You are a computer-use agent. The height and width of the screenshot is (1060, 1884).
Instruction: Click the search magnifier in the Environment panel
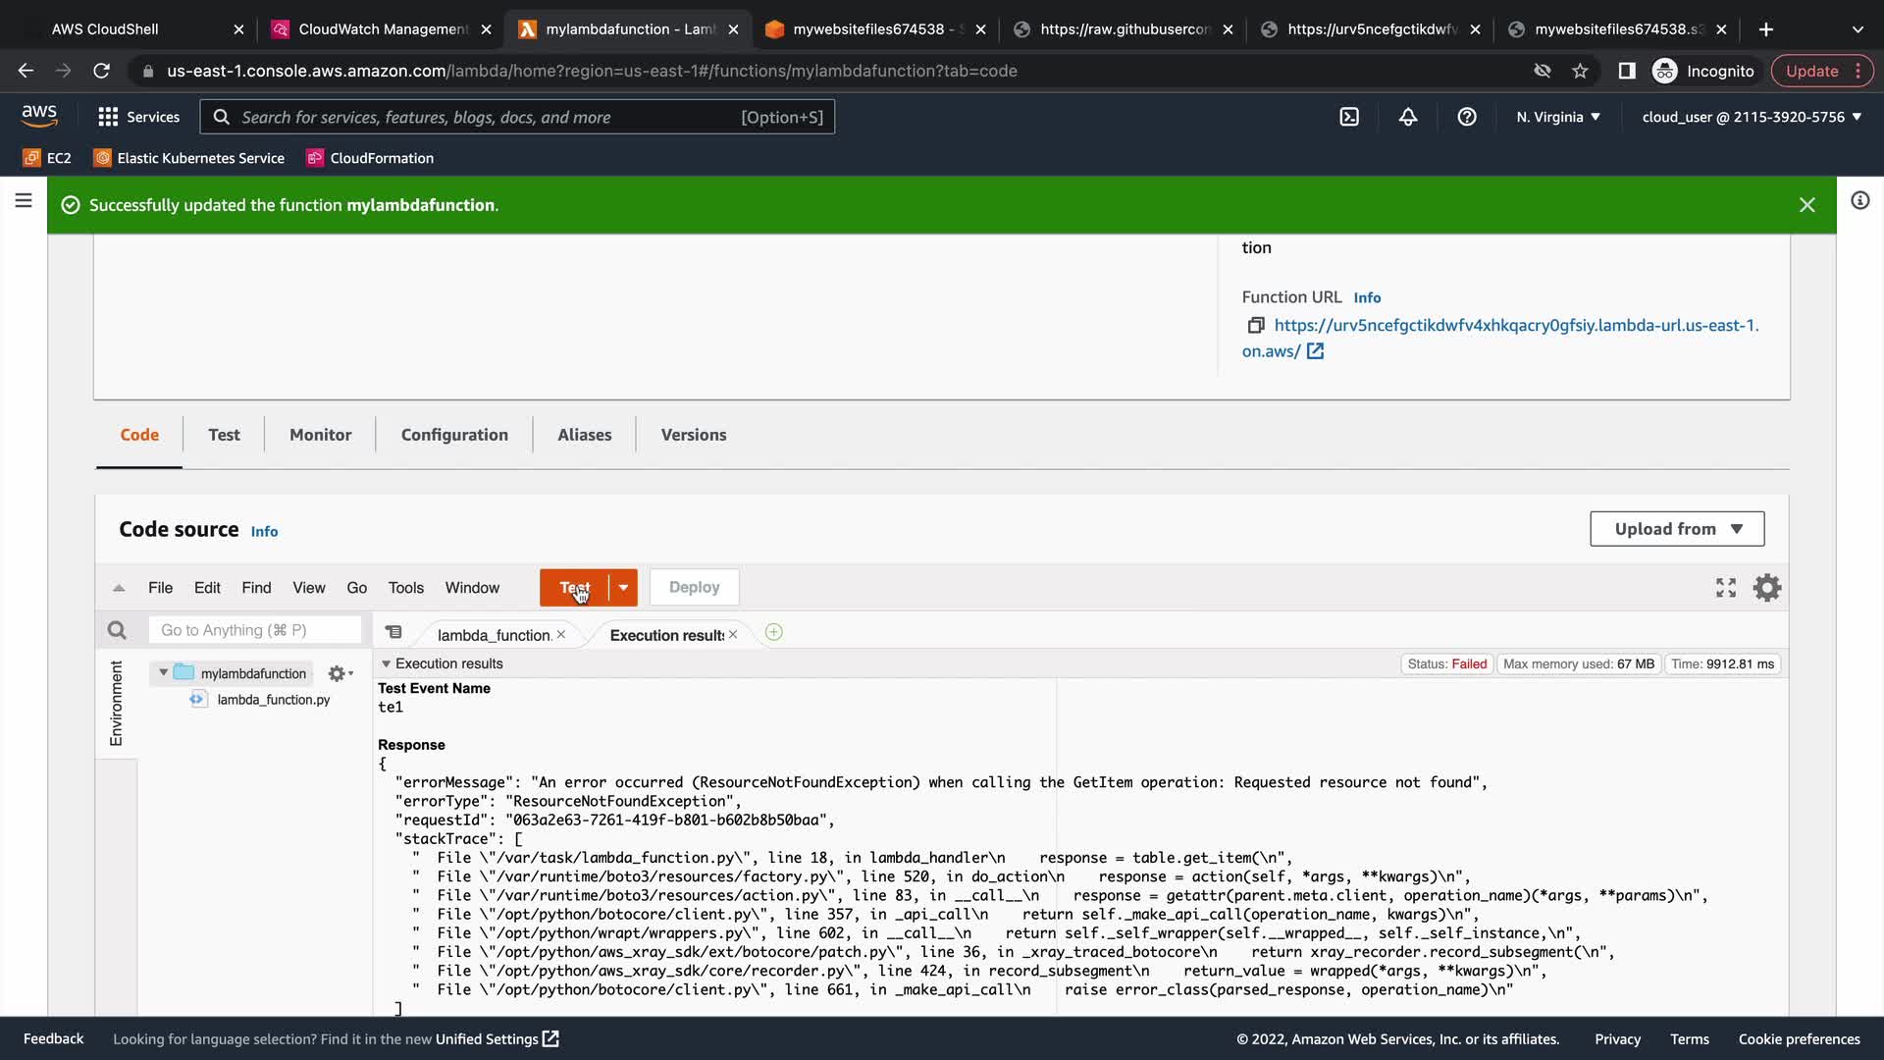click(117, 630)
